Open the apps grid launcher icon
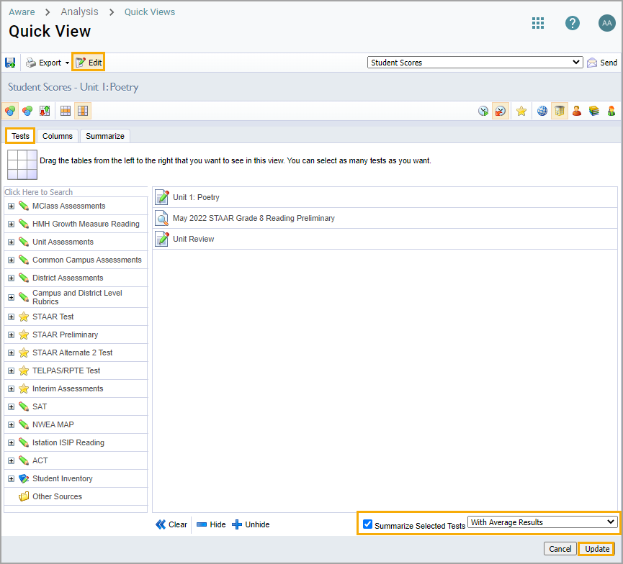 click(x=537, y=23)
